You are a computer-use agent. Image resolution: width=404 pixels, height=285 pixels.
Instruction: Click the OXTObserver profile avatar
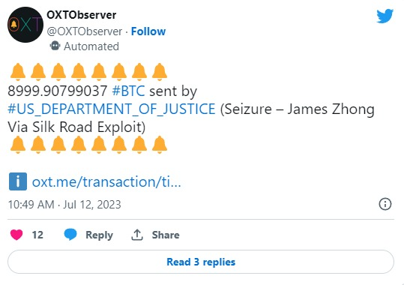click(25, 25)
